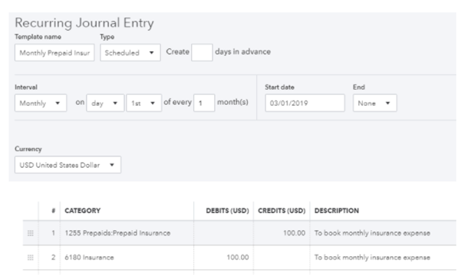Click the DEBITS (USD) column header

(x=227, y=211)
